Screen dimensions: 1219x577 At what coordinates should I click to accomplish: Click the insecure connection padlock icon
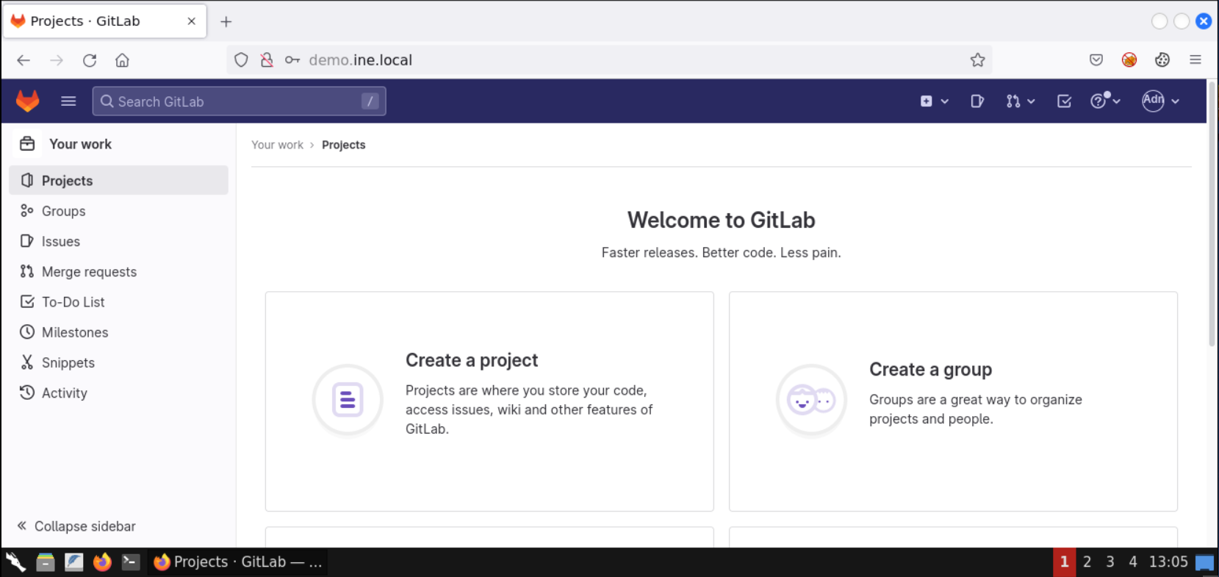click(x=267, y=60)
